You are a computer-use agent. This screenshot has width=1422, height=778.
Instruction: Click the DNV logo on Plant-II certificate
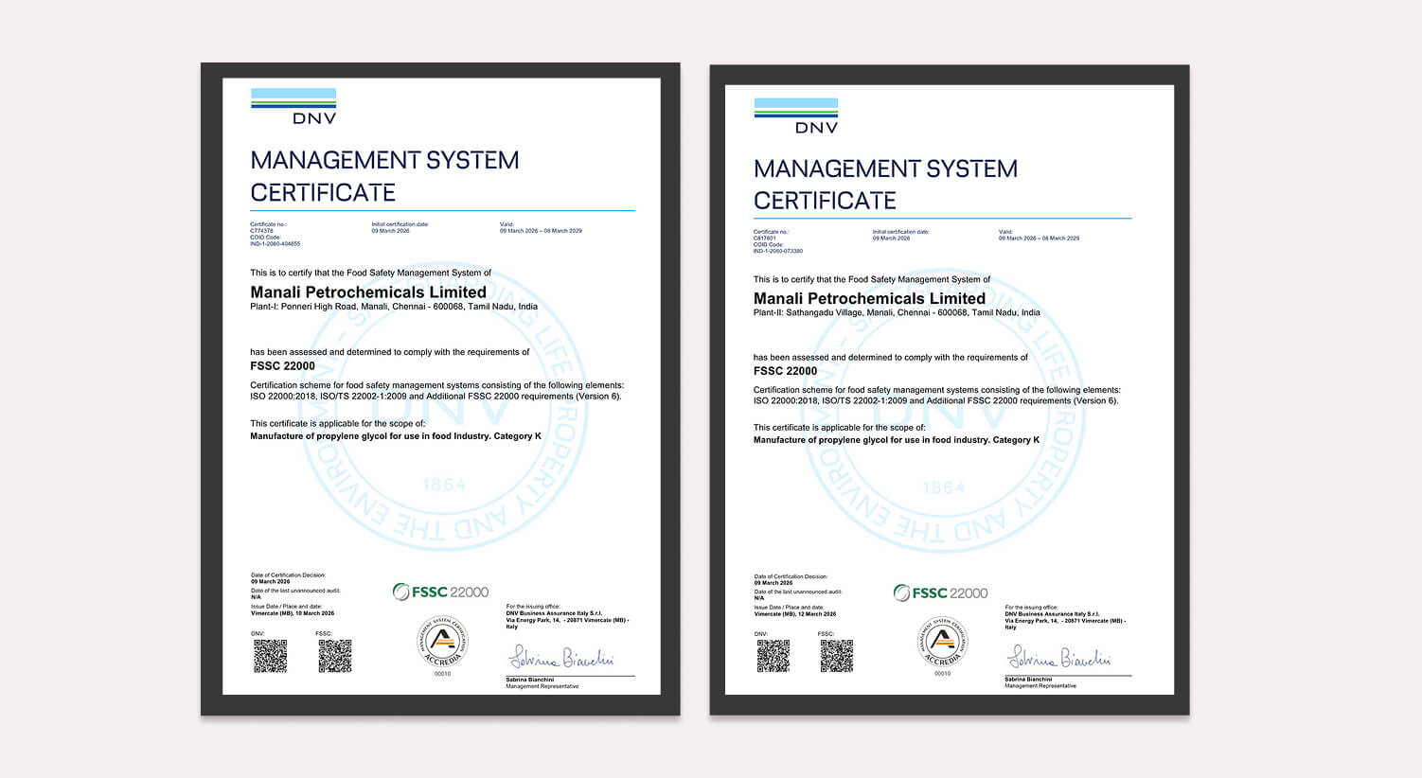tap(796, 115)
